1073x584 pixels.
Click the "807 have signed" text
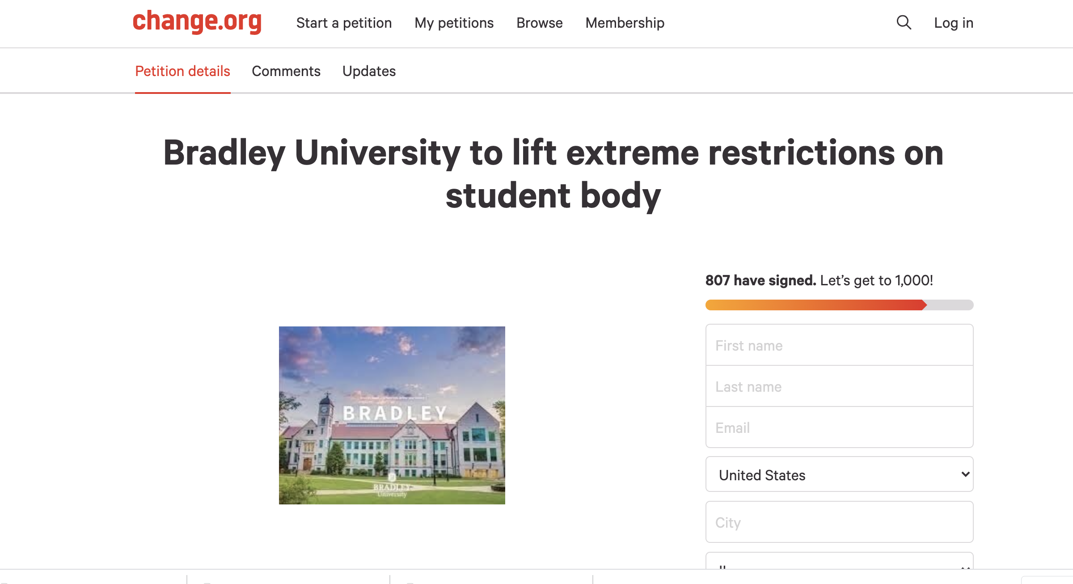click(760, 280)
